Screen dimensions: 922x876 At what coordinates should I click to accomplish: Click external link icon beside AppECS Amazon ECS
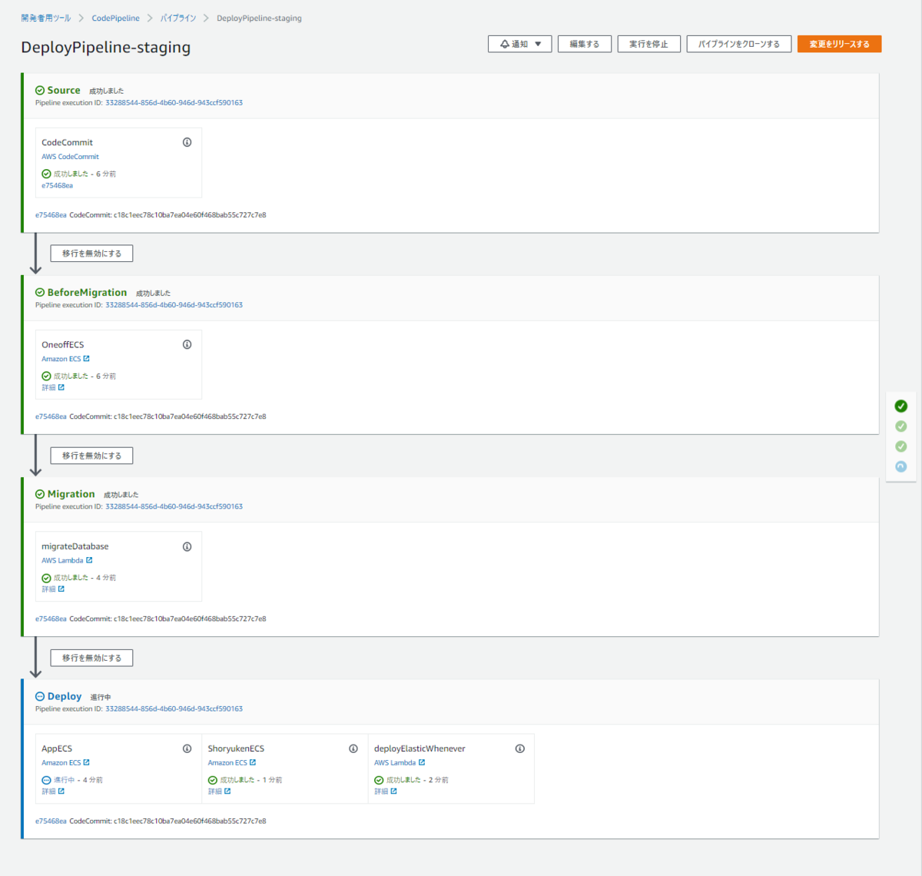click(87, 762)
